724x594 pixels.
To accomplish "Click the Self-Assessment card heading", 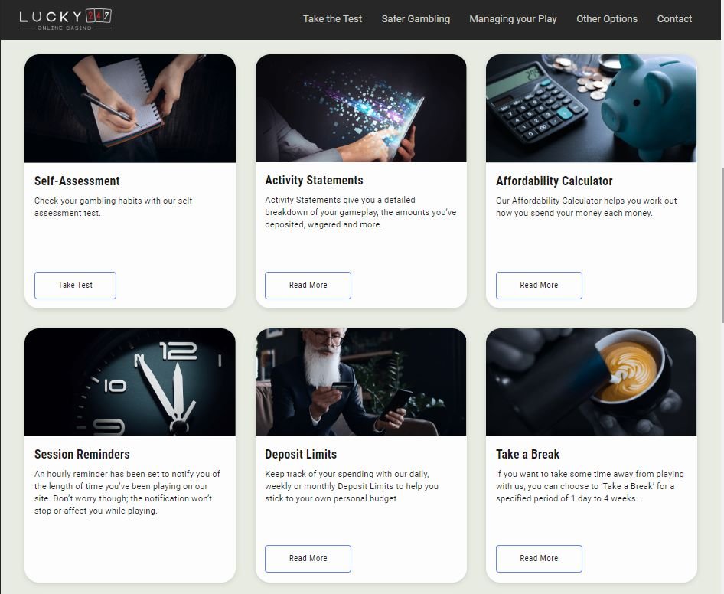I will 77,181.
